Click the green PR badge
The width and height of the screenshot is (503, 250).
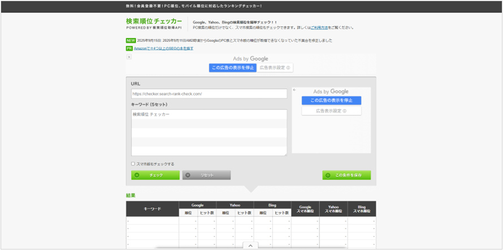click(129, 49)
